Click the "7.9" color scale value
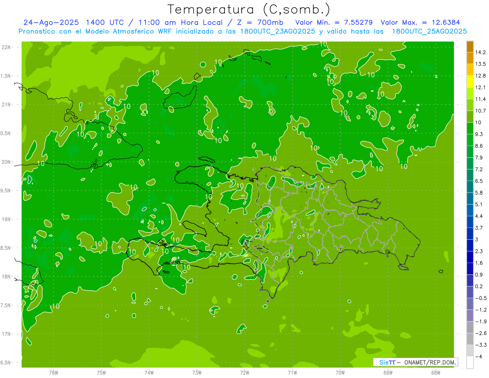Image resolution: width=489 pixels, height=378 pixels. (479, 158)
